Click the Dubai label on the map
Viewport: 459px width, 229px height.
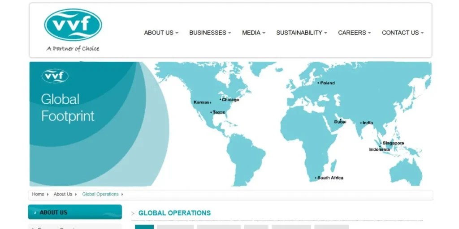coord(340,122)
